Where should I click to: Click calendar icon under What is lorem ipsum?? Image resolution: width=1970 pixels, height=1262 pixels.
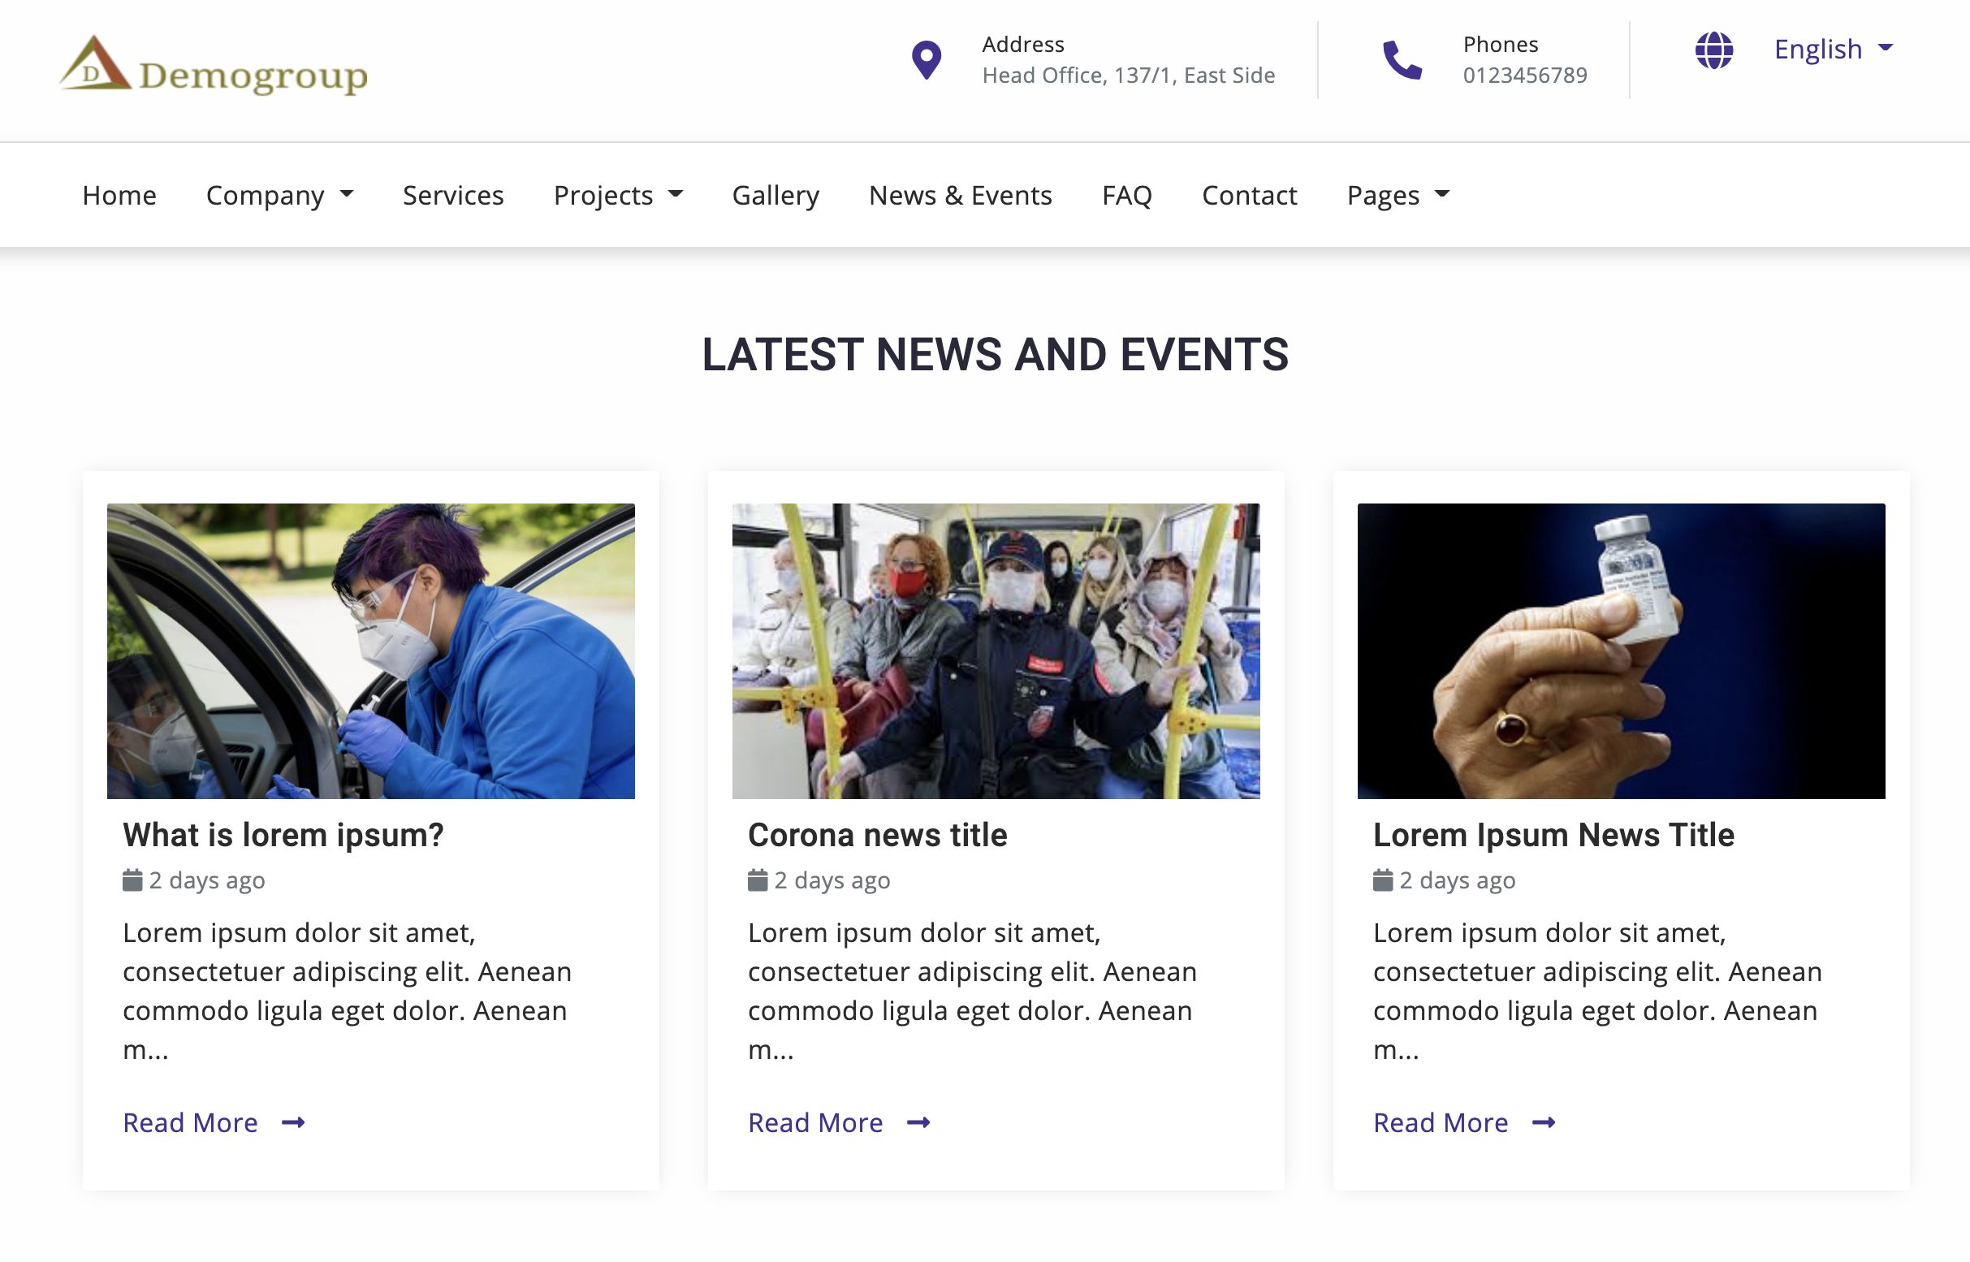(132, 880)
